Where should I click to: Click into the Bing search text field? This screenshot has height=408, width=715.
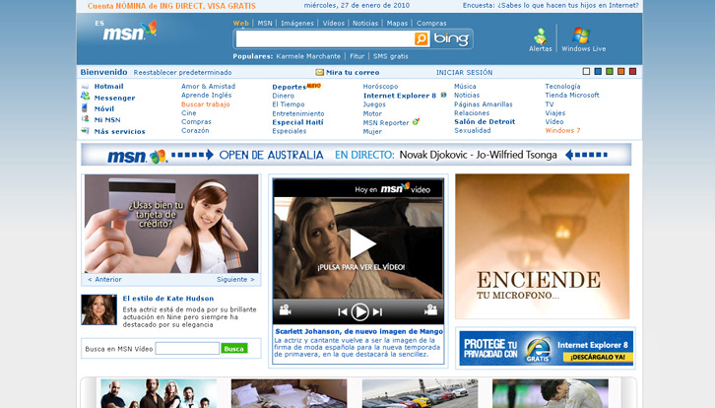tap(323, 39)
